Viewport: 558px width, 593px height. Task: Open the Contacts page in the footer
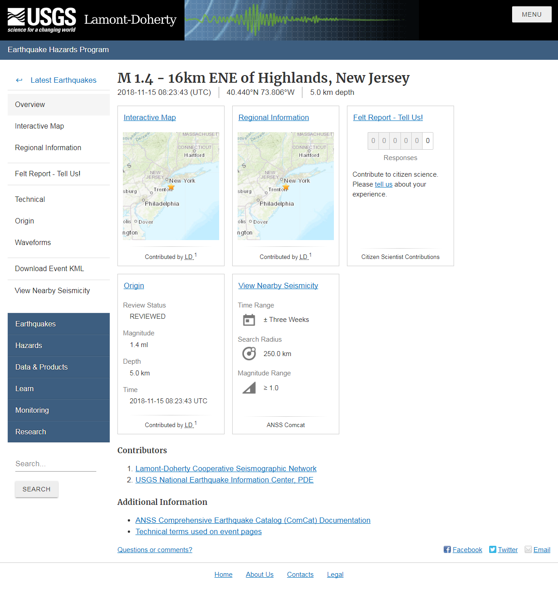(x=300, y=575)
